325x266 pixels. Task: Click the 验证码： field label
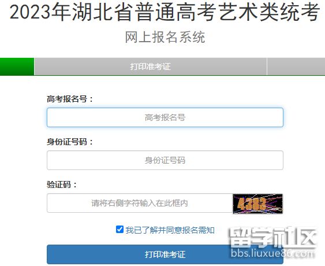pos(62,184)
